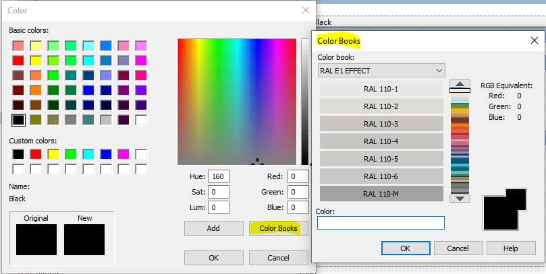Image resolution: width=546 pixels, height=274 pixels.
Task: Select the pure red basic color swatch
Action: (x=18, y=61)
